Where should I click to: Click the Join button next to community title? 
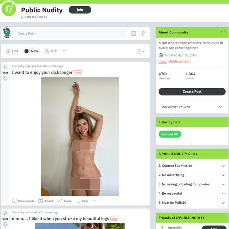(80, 10)
